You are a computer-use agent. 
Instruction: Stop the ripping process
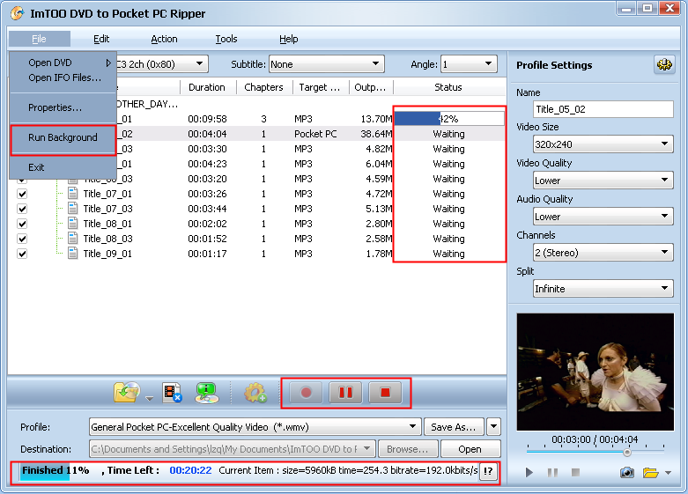coord(385,392)
